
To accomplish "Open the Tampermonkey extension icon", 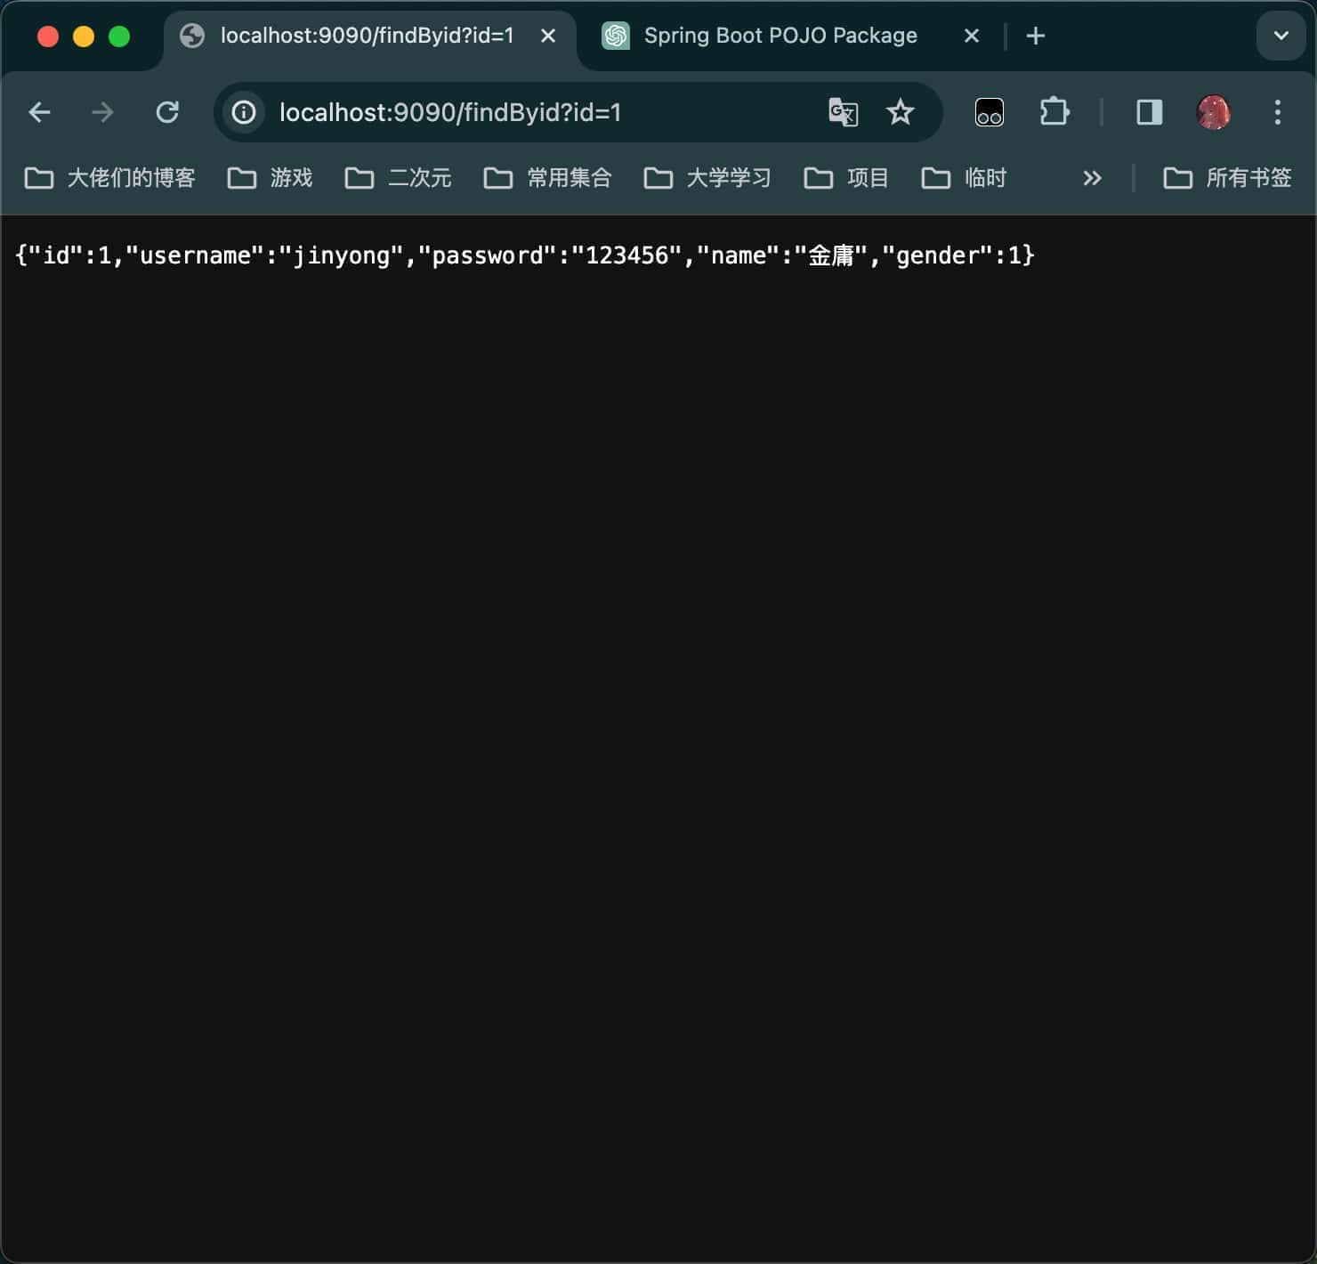I will coord(989,112).
